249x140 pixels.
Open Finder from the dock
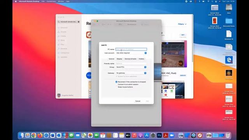[x=21, y=135]
